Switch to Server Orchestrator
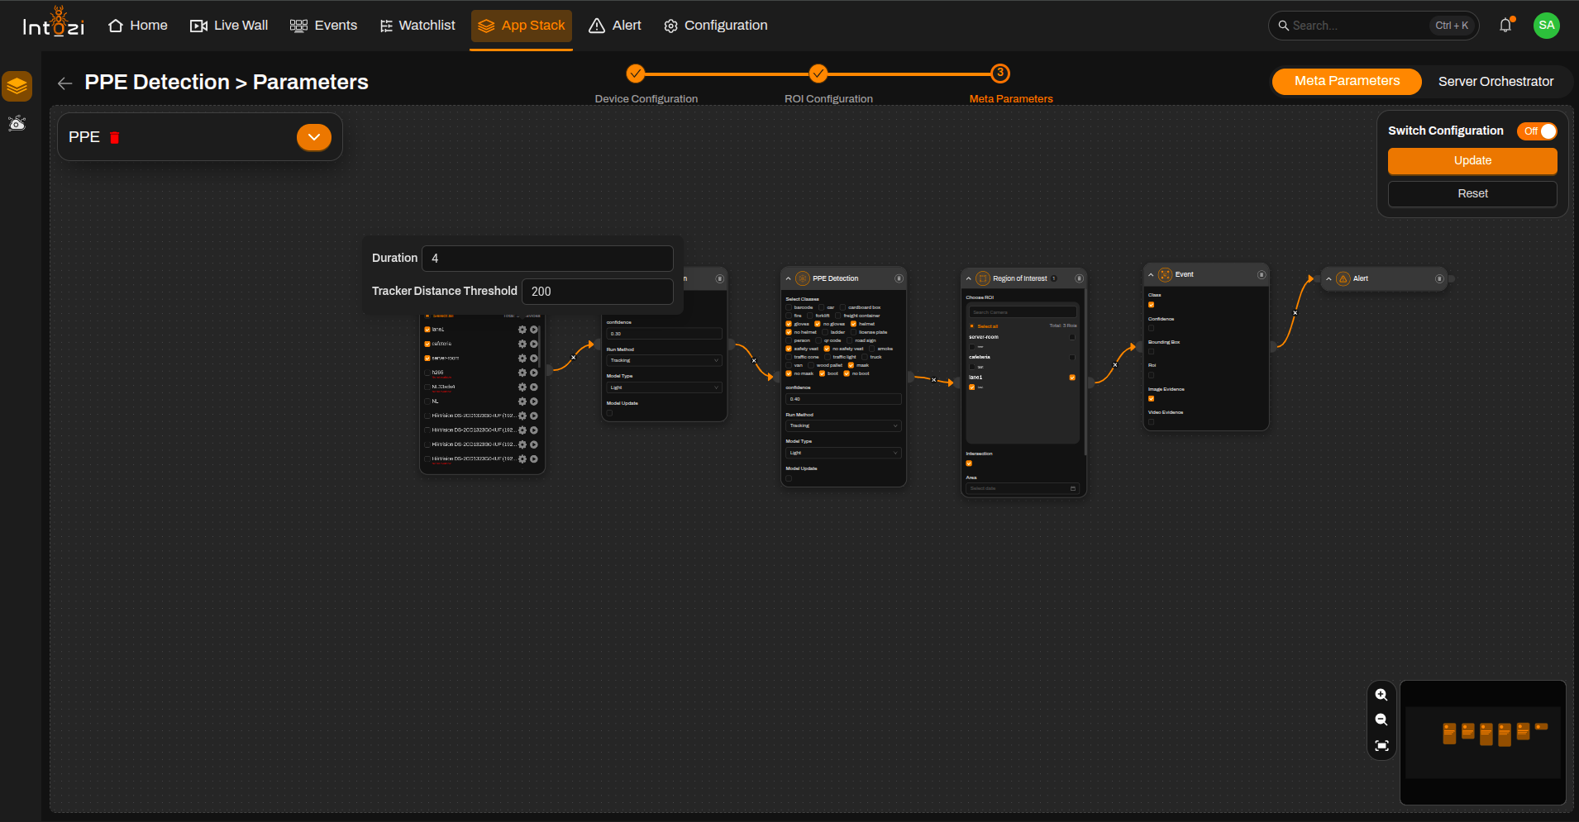Screen dimensions: 1579x822 1496,81
